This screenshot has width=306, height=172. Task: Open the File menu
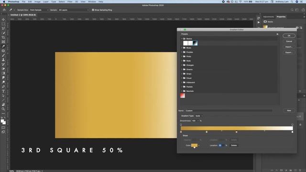tap(23, 1)
